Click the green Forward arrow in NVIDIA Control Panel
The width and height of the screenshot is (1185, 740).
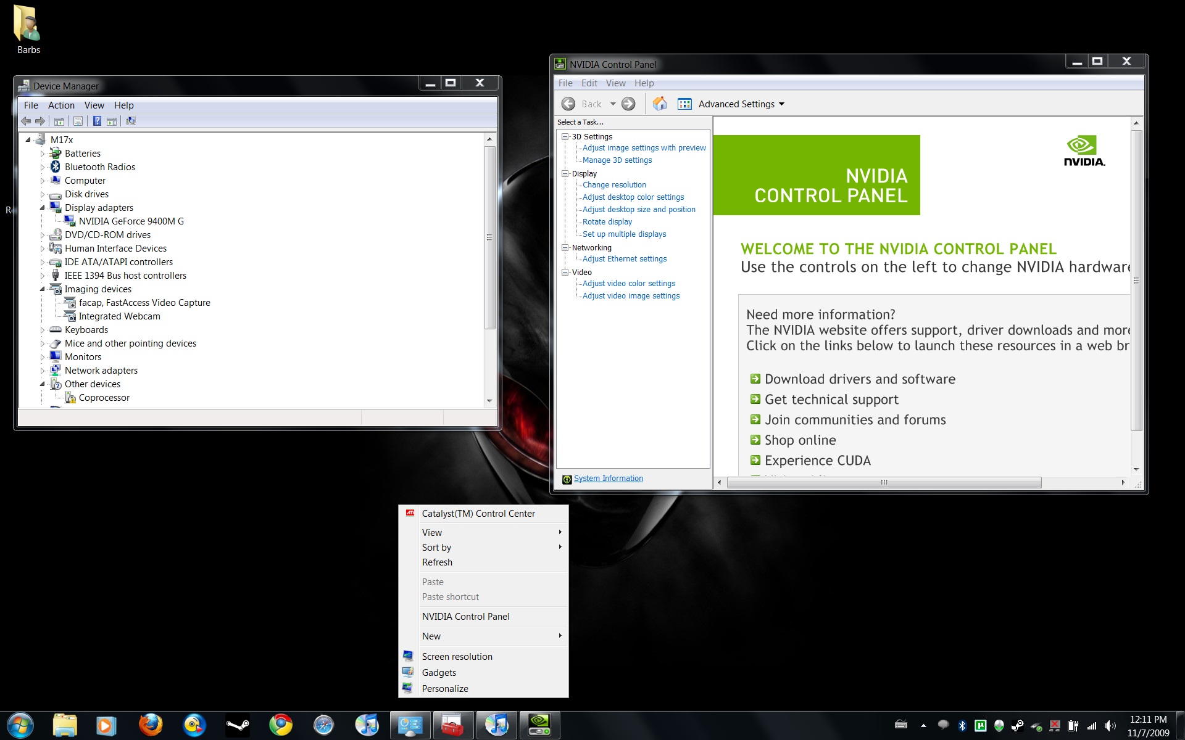628,104
